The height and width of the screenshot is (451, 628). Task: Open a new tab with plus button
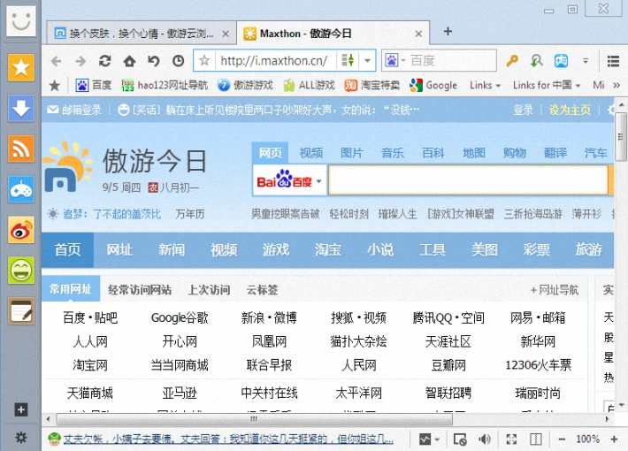coord(448,31)
